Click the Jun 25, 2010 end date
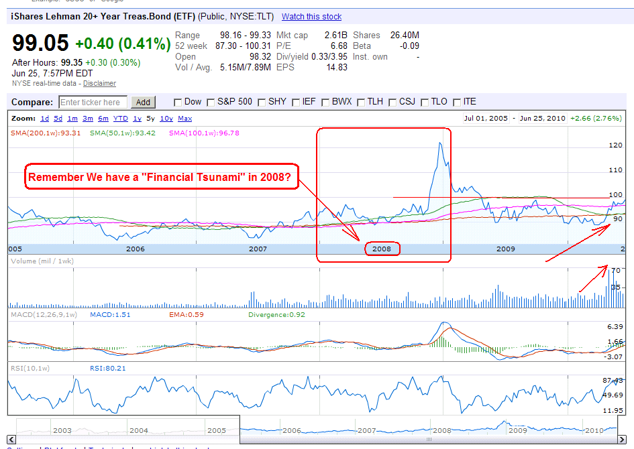The height and width of the screenshot is (449, 634). click(x=542, y=118)
